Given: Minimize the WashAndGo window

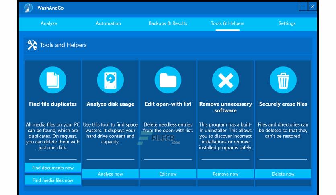Looking at the screenshot, I should (303, 7).
